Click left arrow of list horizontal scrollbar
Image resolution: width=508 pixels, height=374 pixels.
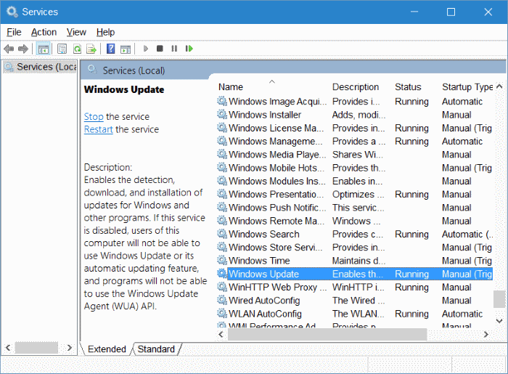click(x=221, y=334)
